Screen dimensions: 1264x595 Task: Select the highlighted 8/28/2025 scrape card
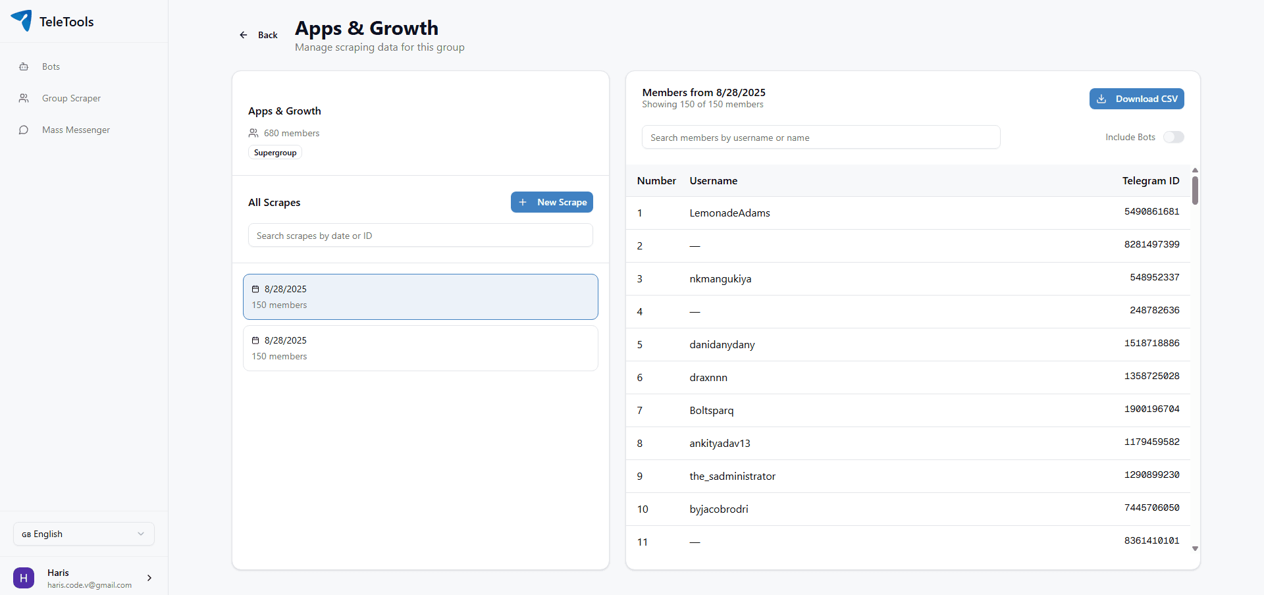[421, 297]
